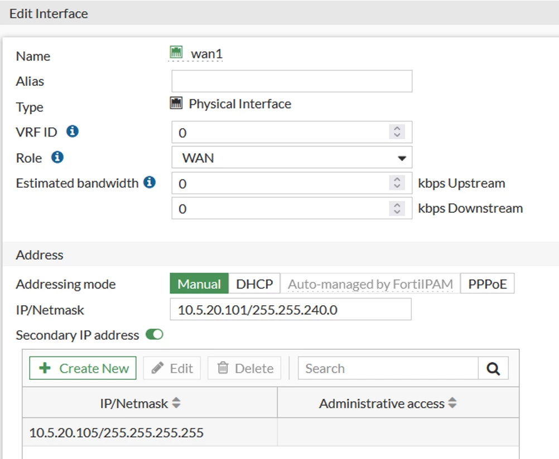
Task: Click the secondary IP Search field
Action: tap(388, 368)
